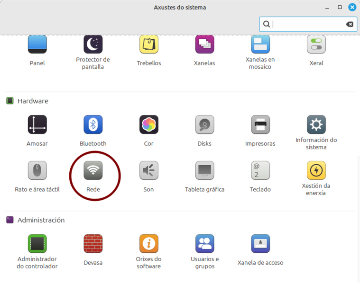Open the Devasa firewall settings

tap(93, 250)
